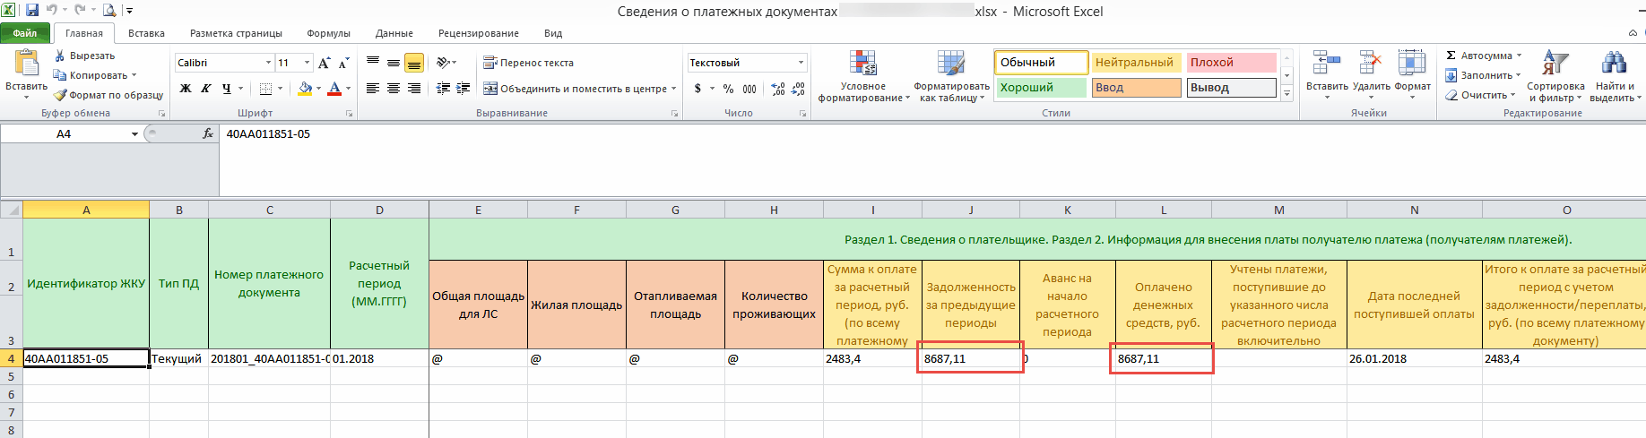Expand the number format Текстовый dropdown
Viewport: 1646px width, 438px height.
click(801, 63)
